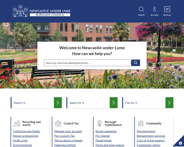
Task: Open the Pay Council Tax link
Action: pos(64,136)
